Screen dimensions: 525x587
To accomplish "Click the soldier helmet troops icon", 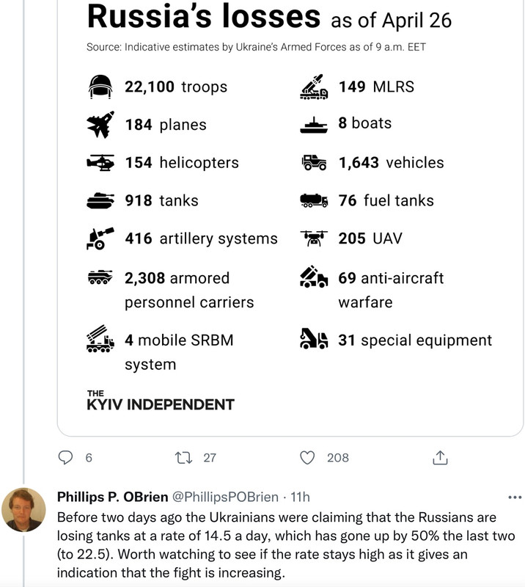I will point(100,87).
